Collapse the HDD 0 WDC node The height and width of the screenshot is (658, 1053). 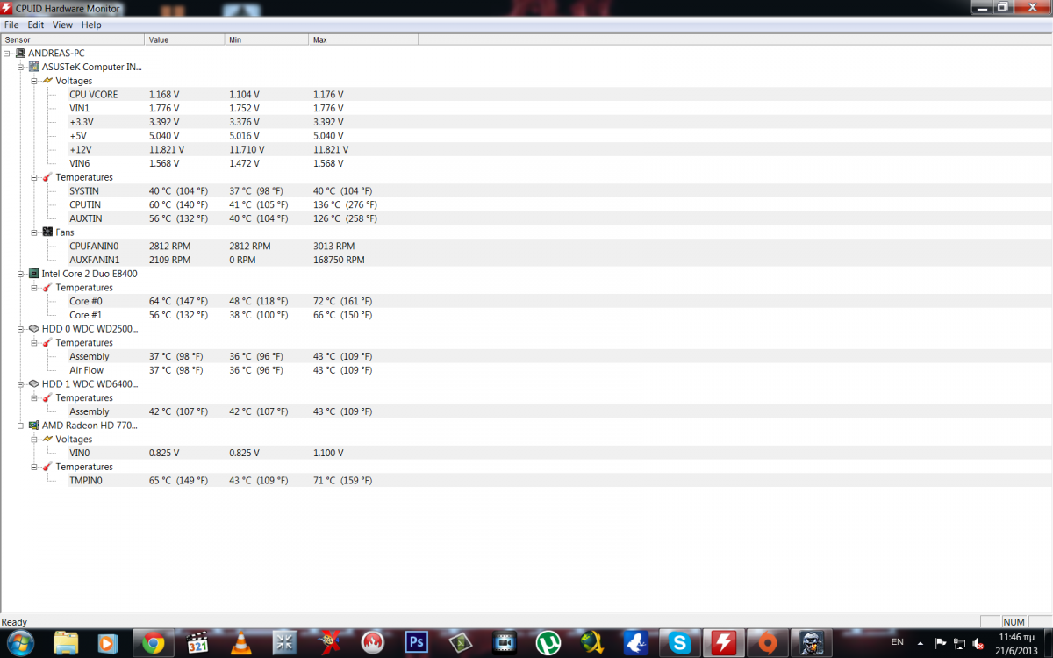tap(20, 329)
